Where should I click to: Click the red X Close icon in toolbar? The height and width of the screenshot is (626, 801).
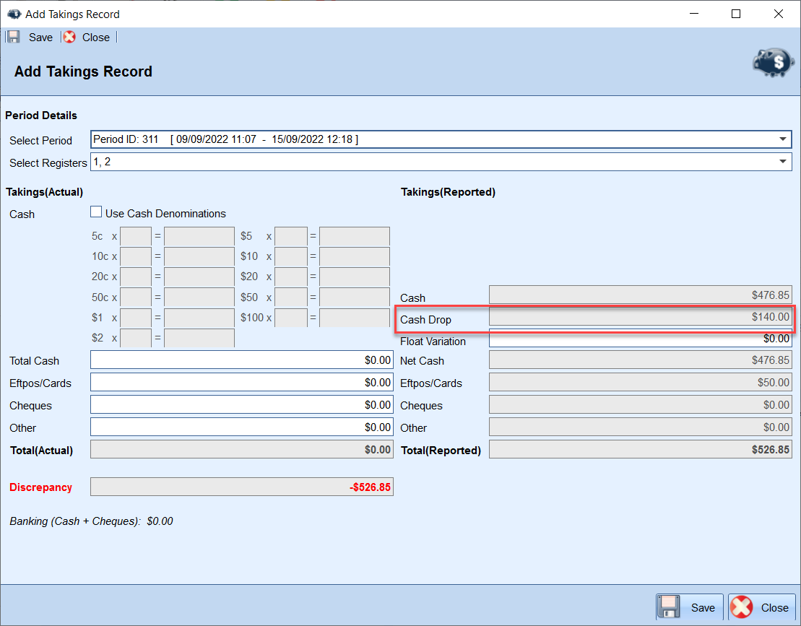point(69,37)
